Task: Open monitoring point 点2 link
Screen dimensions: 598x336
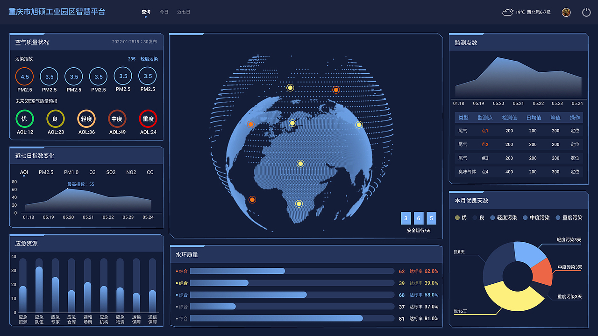Action: coord(485,145)
